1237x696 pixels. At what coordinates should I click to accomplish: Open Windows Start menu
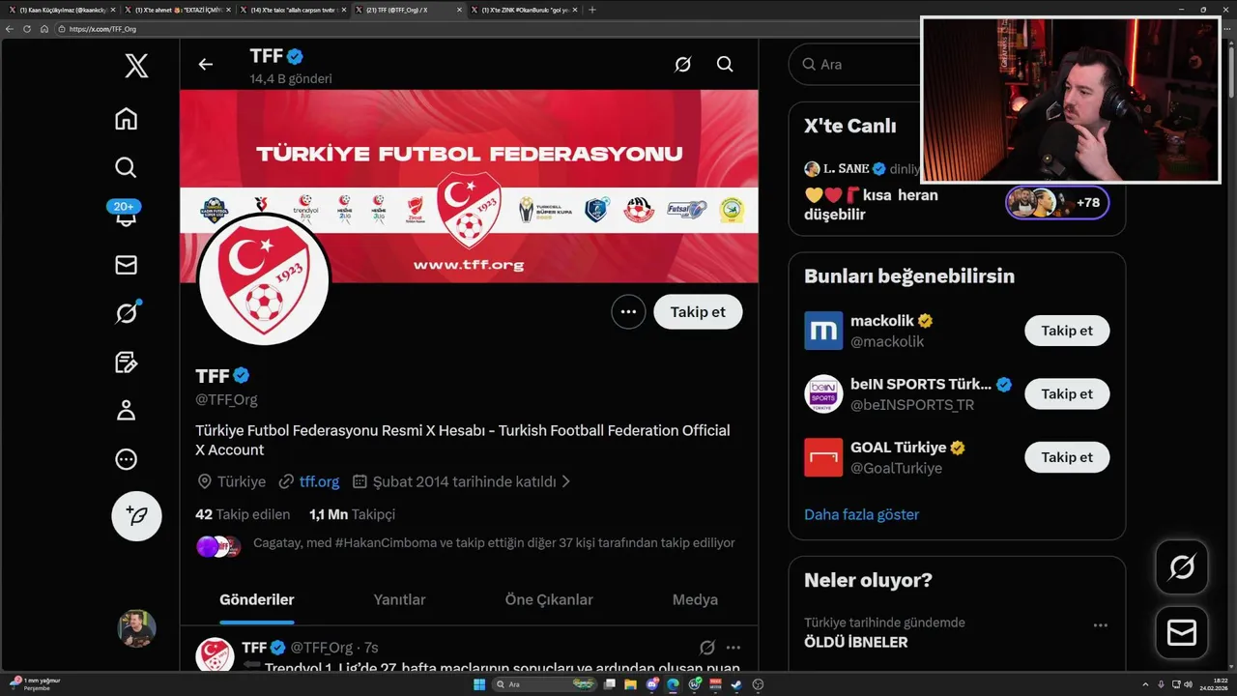[x=478, y=684]
